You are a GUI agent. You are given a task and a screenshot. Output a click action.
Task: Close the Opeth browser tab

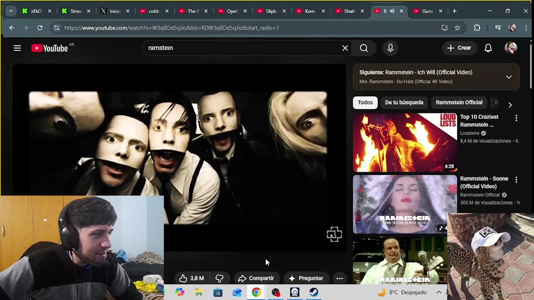(x=245, y=11)
